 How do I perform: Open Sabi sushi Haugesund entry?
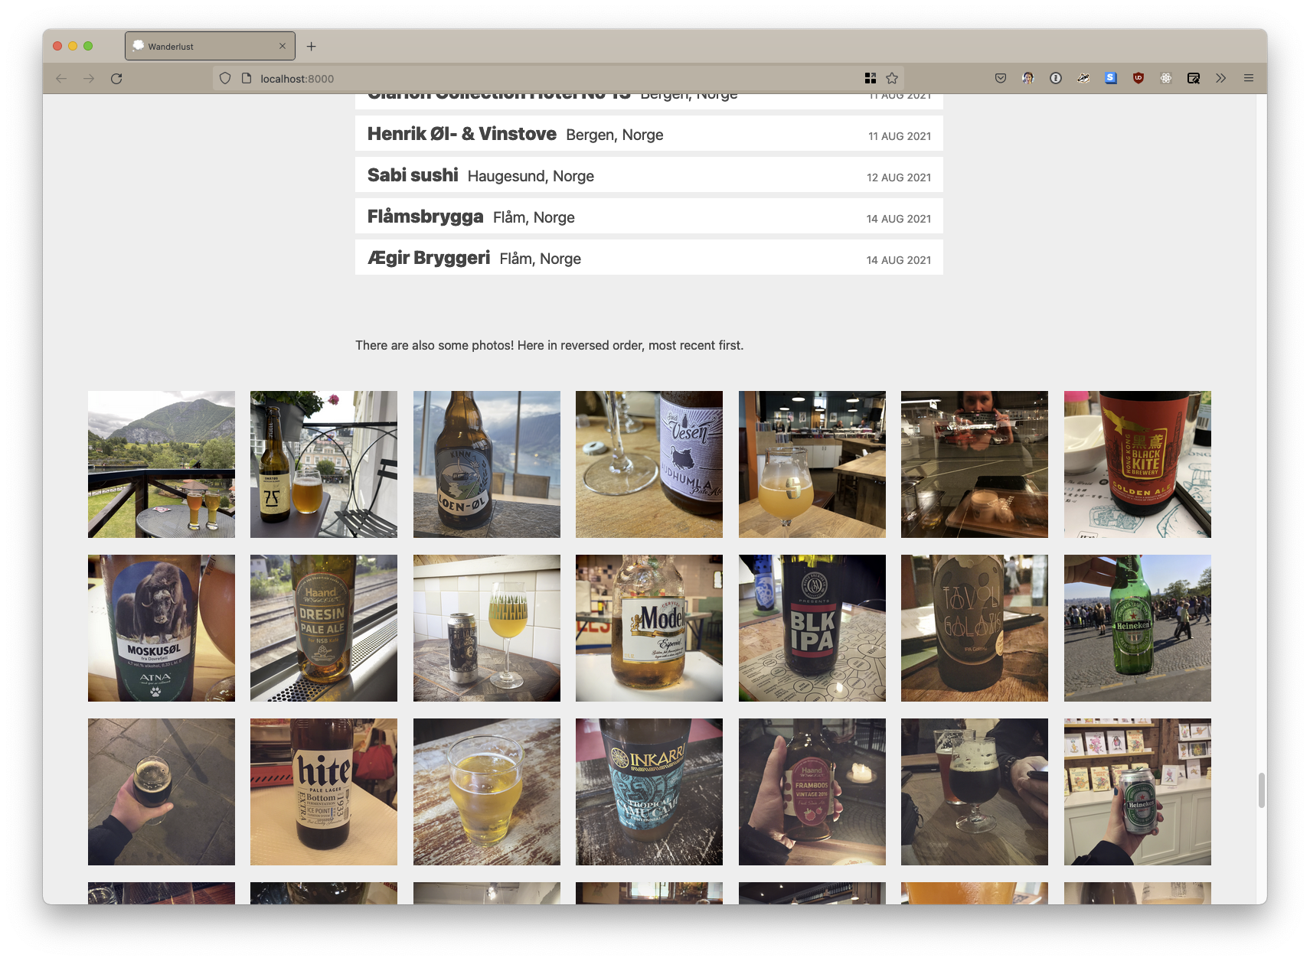click(649, 175)
